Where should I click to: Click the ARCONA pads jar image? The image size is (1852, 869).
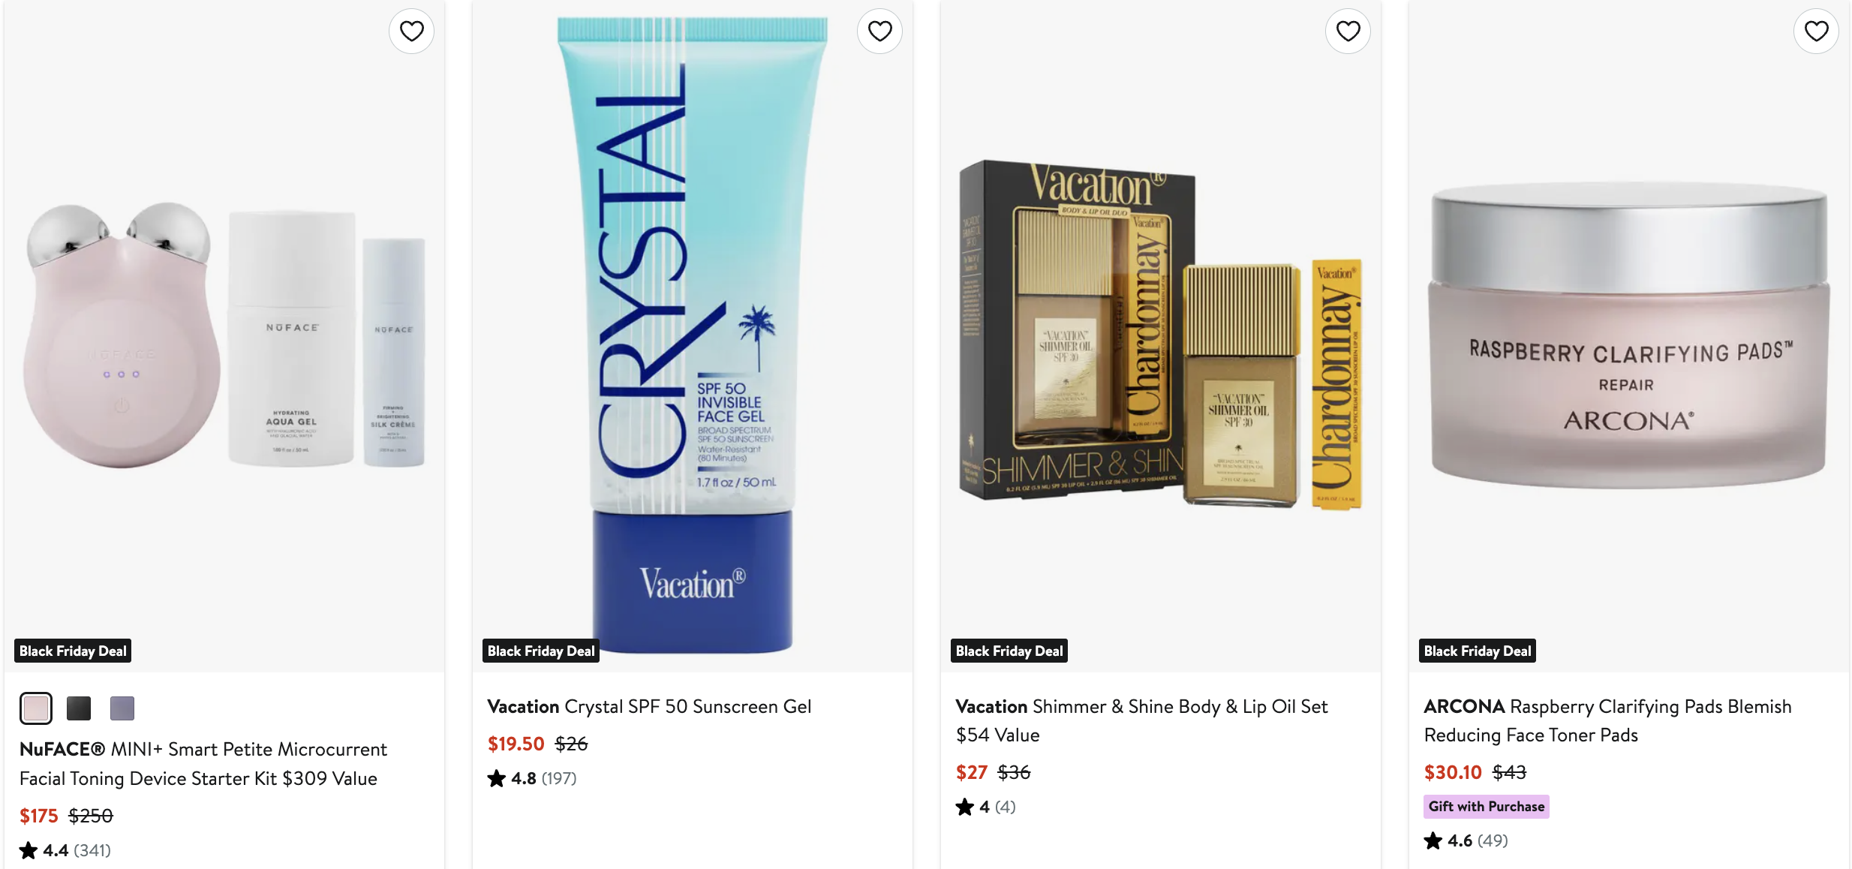(1629, 336)
